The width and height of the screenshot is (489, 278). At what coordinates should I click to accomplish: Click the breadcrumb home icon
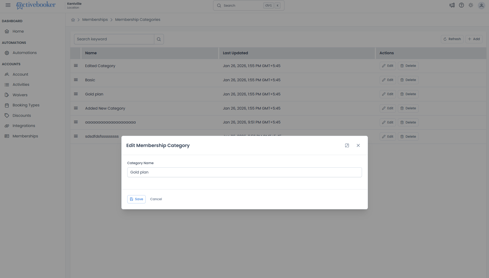point(73,20)
